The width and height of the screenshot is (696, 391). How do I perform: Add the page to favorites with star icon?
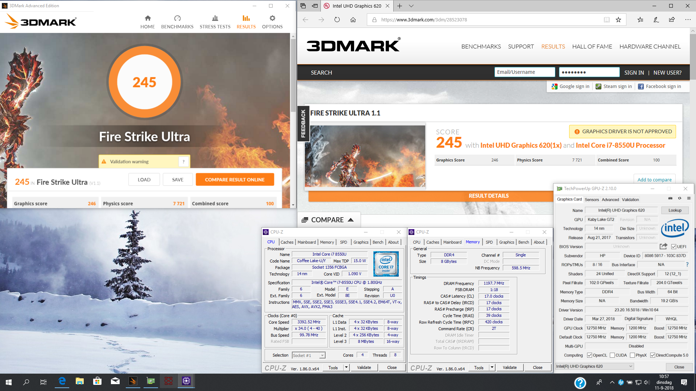pos(618,20)
